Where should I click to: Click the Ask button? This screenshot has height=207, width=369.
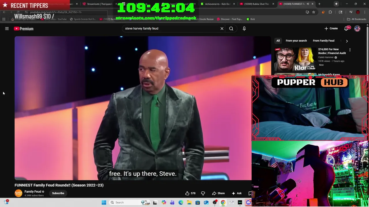pos(237,193)
